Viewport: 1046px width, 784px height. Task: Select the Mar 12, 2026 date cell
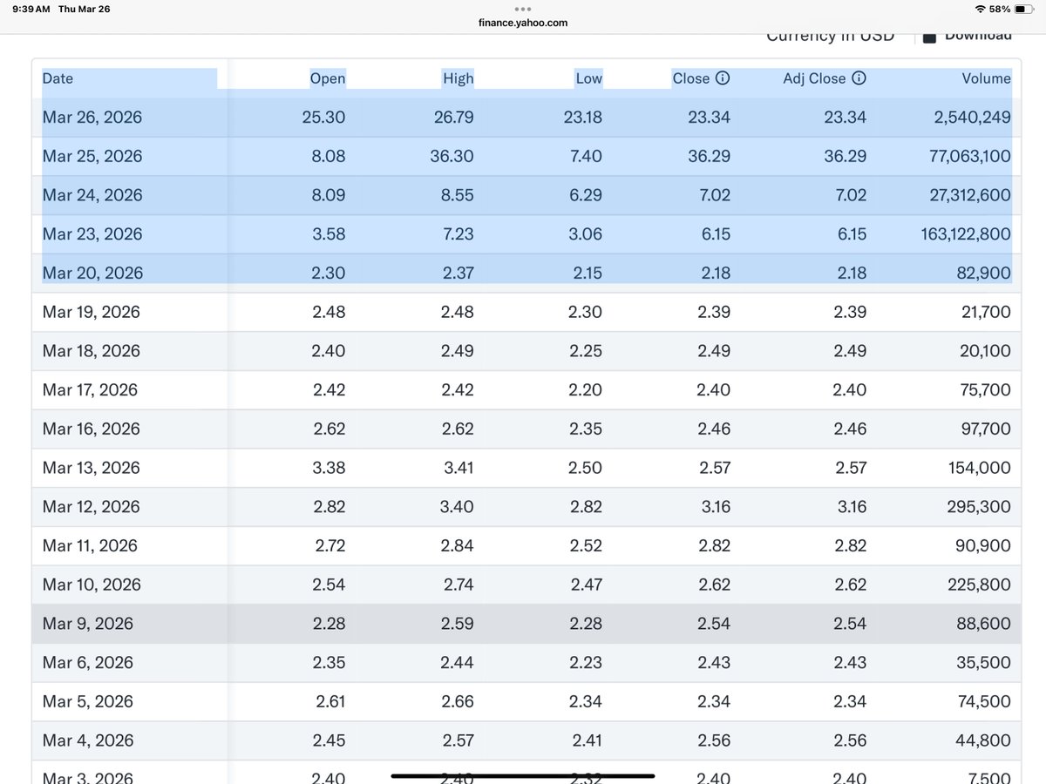tap(92, 506)
